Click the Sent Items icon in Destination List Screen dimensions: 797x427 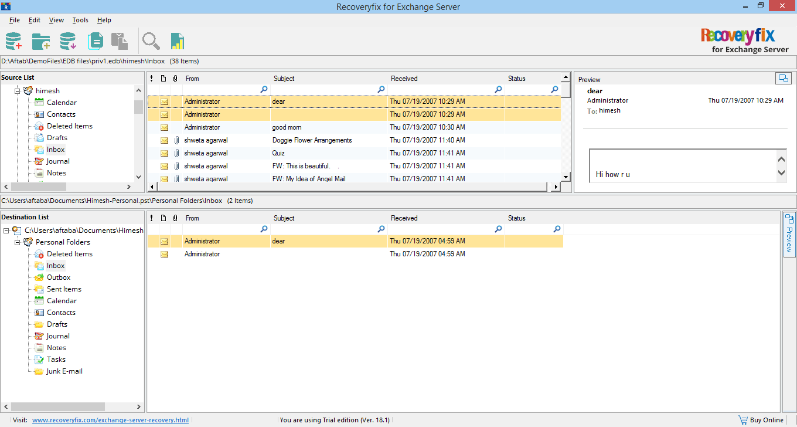[x=39, y=289]
